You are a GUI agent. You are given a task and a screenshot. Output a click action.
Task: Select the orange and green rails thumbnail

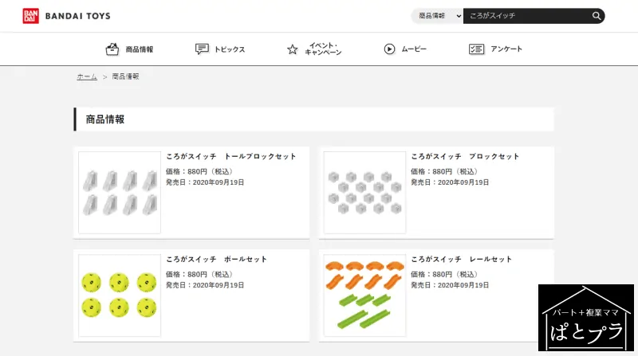point(364,295)
